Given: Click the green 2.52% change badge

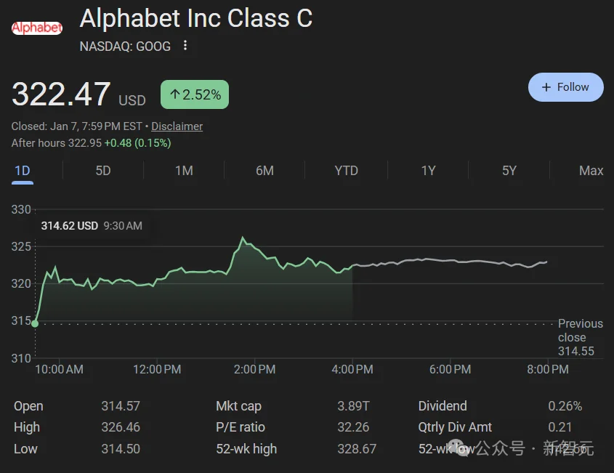Looking at the screenshot, I should 195,94.
